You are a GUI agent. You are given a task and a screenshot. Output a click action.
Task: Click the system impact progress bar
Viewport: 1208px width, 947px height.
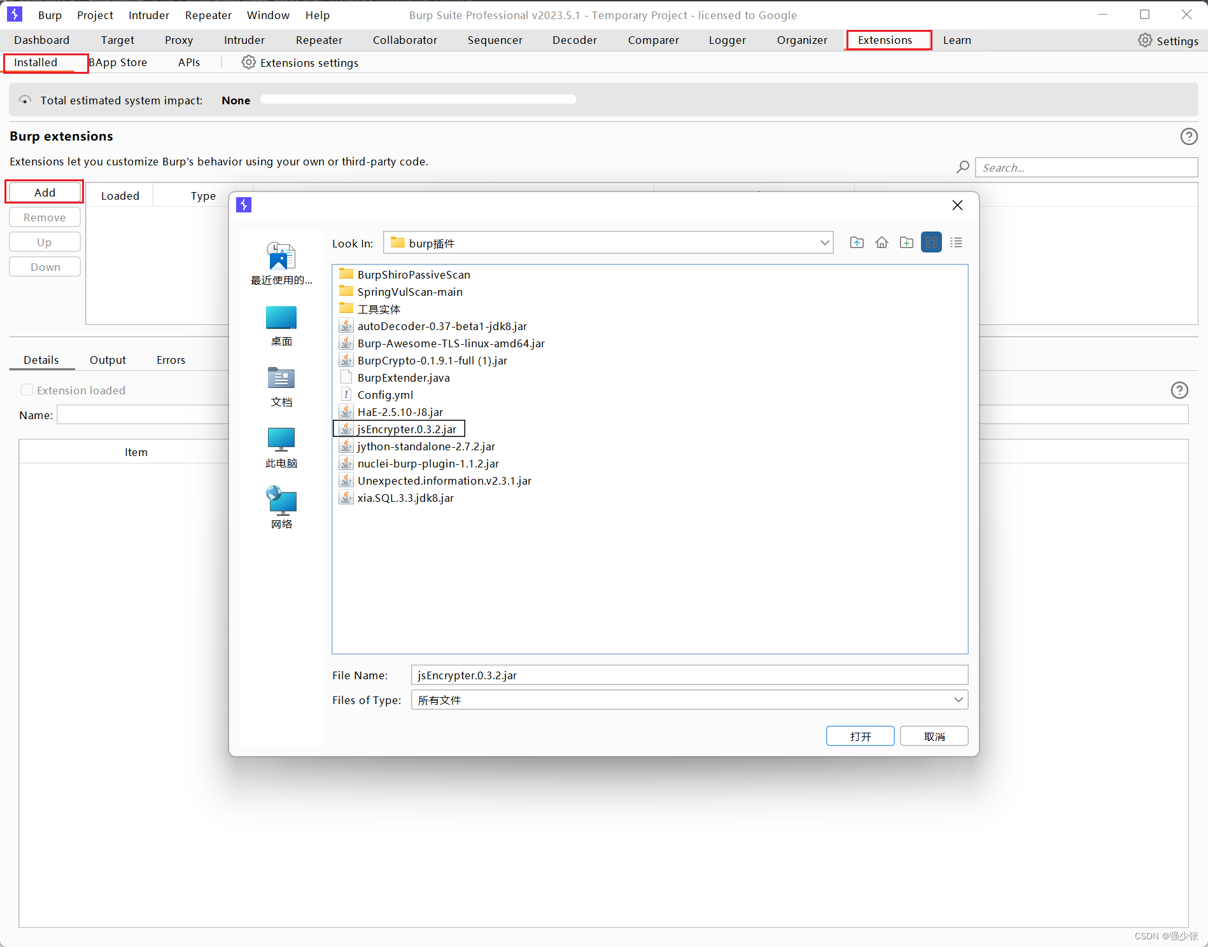tap(418, 99)
